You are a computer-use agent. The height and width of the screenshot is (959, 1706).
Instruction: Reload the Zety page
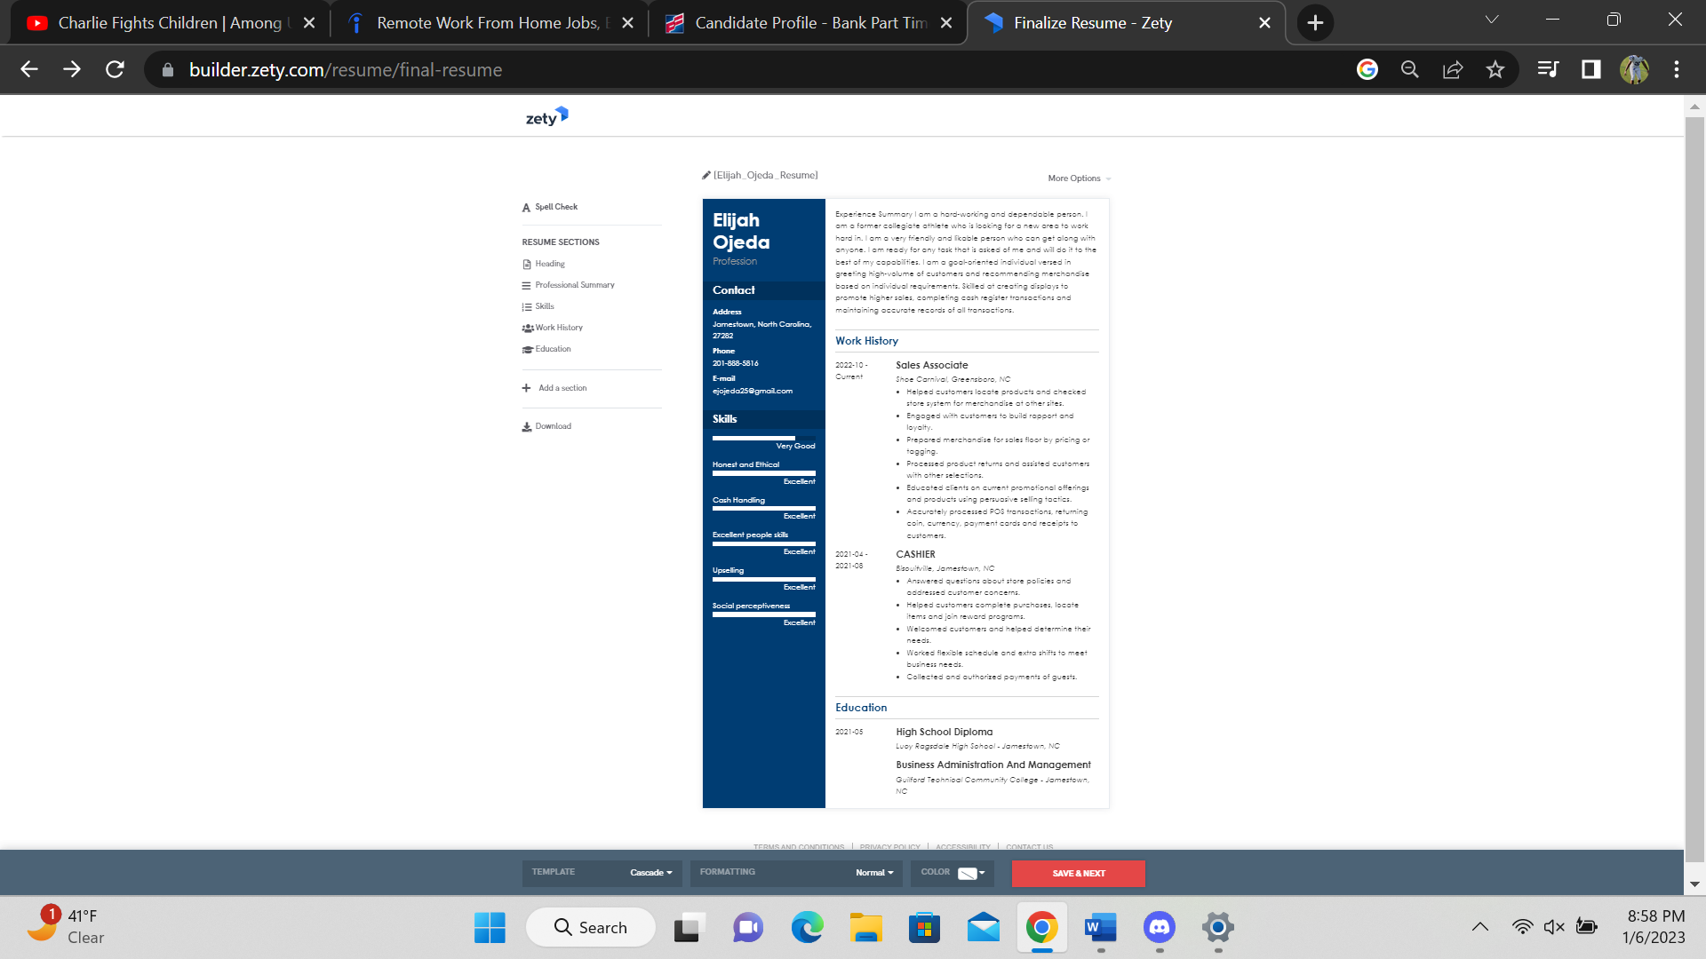[x=115, y=69]
